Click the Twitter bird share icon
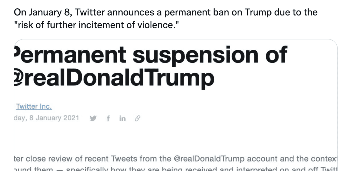The width and height of the screenshot is (344, 171). [x=94, y=118]
